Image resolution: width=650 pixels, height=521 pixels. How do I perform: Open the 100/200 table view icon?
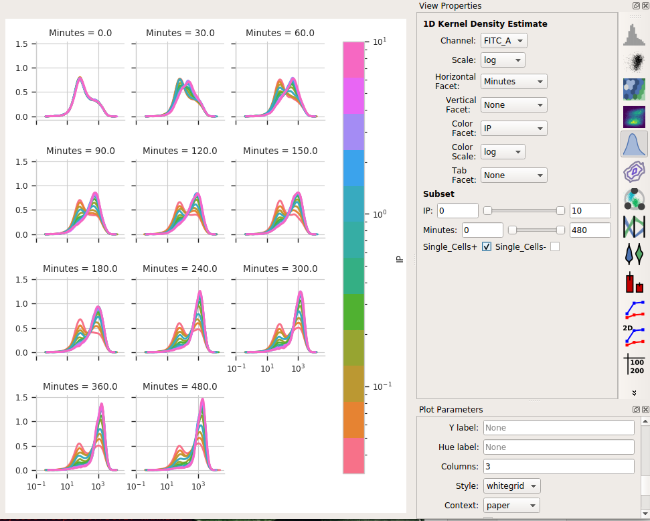(x=634, y=364)
